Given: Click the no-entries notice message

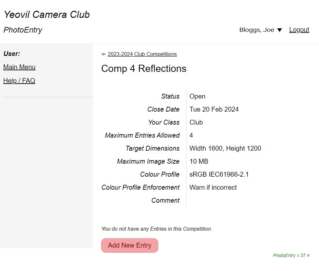Looking at the screenshot, I should pyautogui.click(x=156, y=229).
